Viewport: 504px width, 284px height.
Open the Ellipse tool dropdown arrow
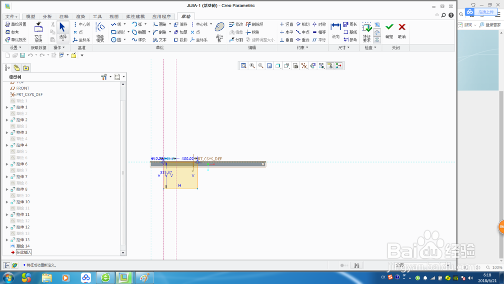tap(149, 32)
